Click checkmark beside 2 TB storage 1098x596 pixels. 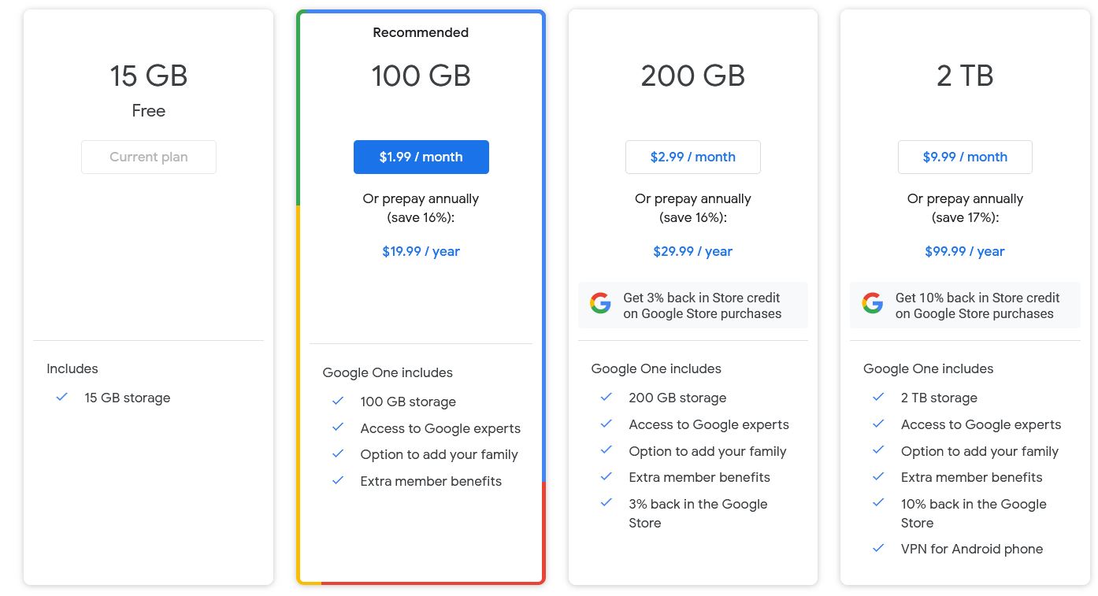(x=878, y=398)
